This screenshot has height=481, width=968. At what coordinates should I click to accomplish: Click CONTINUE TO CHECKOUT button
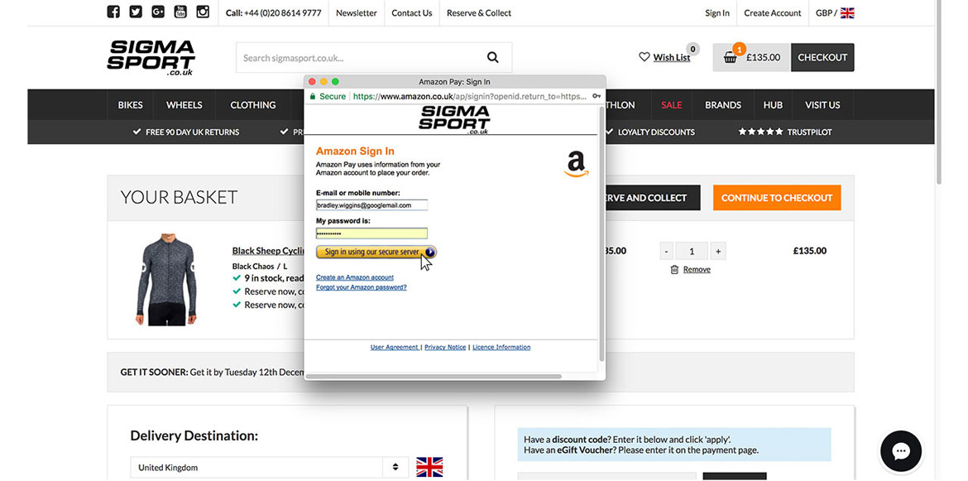[x=777, y=198]
